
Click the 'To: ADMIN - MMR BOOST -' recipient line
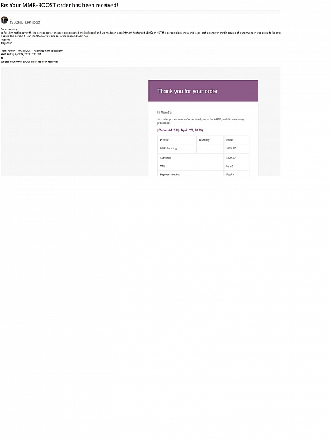(26, 23)
